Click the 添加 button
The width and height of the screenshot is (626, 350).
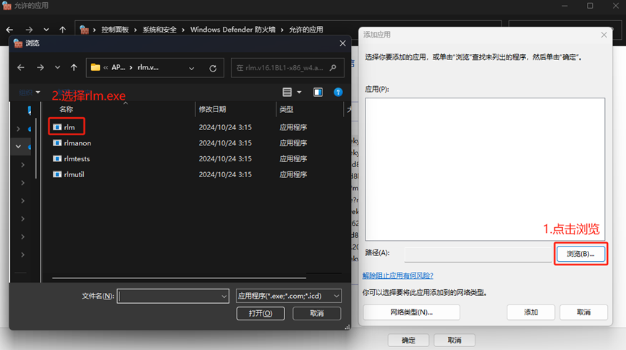click(x=530, y=312)
